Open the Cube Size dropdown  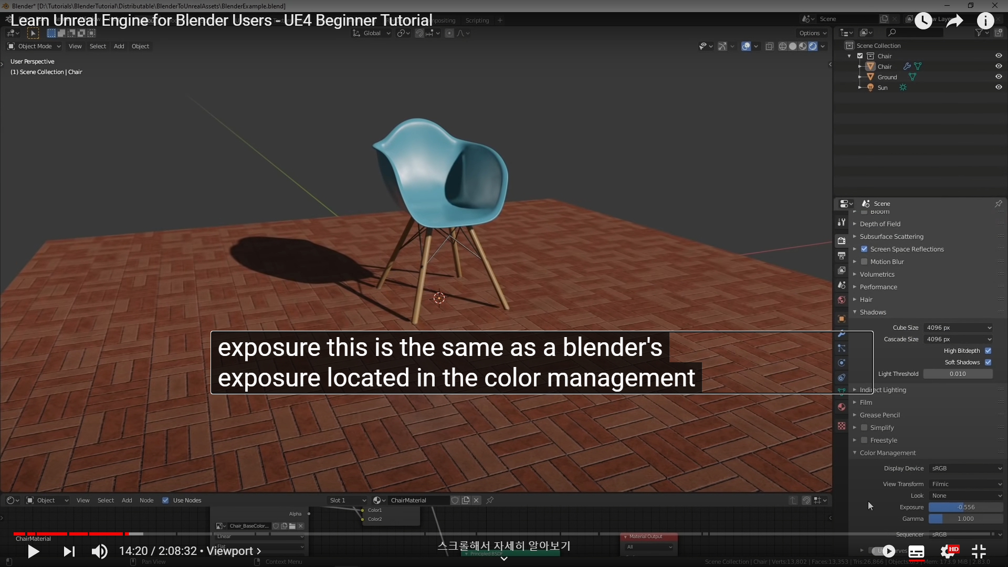958,328
